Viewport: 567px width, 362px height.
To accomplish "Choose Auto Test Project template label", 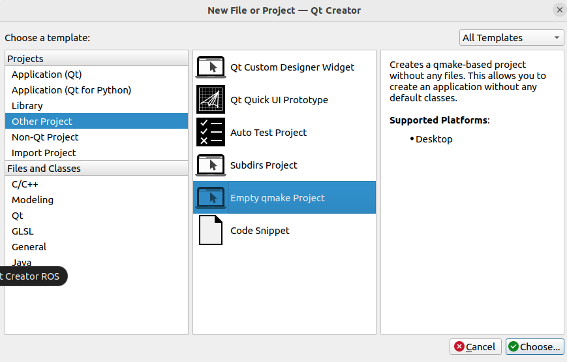I will point(268,133).
